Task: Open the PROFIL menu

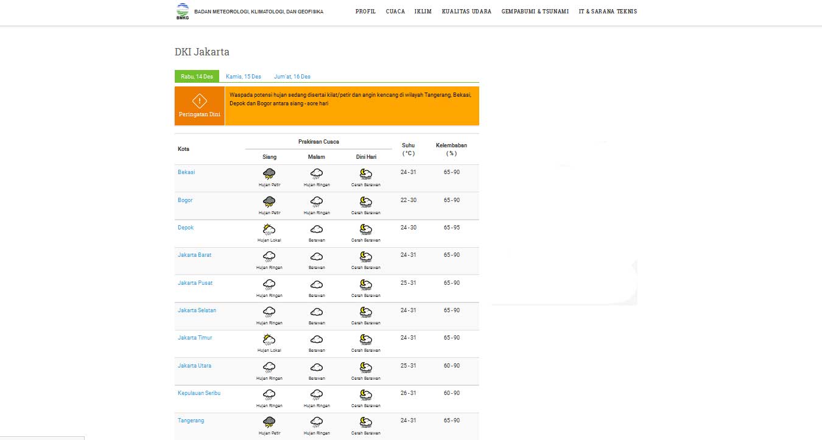Action: tap(365, 12)
